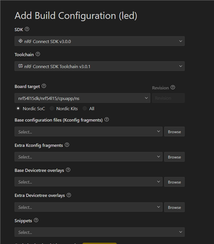The width and height of the screenshot is (214, 244).
Task: Open the Board target help icon
Action: coord(44,86)
